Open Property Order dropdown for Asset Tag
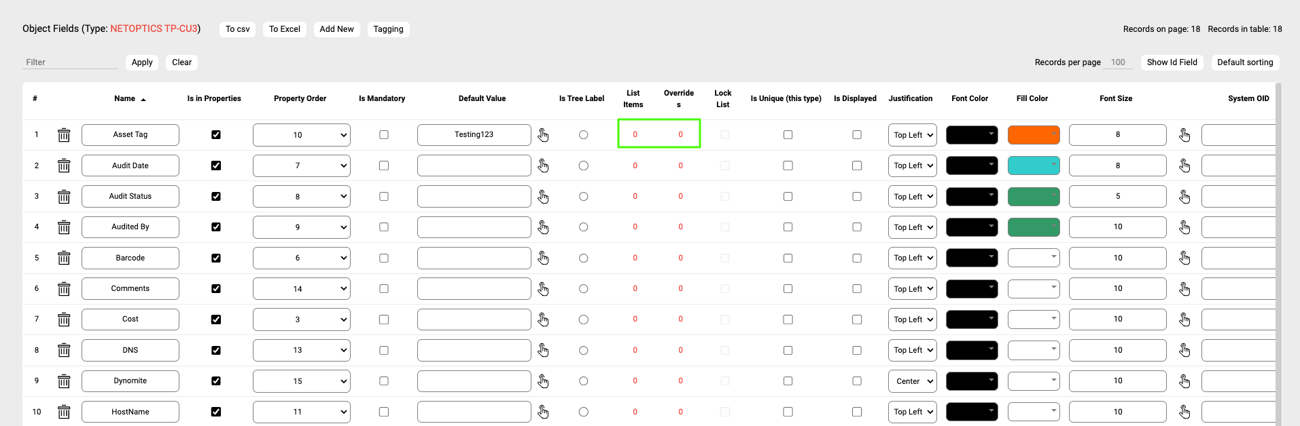This screenshot has width=1300, height=426. (x=301, y=135)
